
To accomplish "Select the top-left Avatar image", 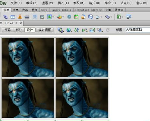I will 28,57.
